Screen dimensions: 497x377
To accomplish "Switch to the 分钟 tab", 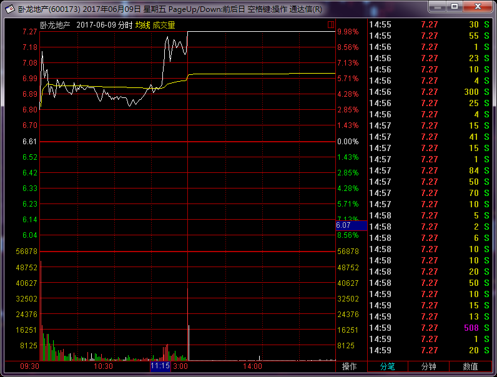I will (428, 366).
